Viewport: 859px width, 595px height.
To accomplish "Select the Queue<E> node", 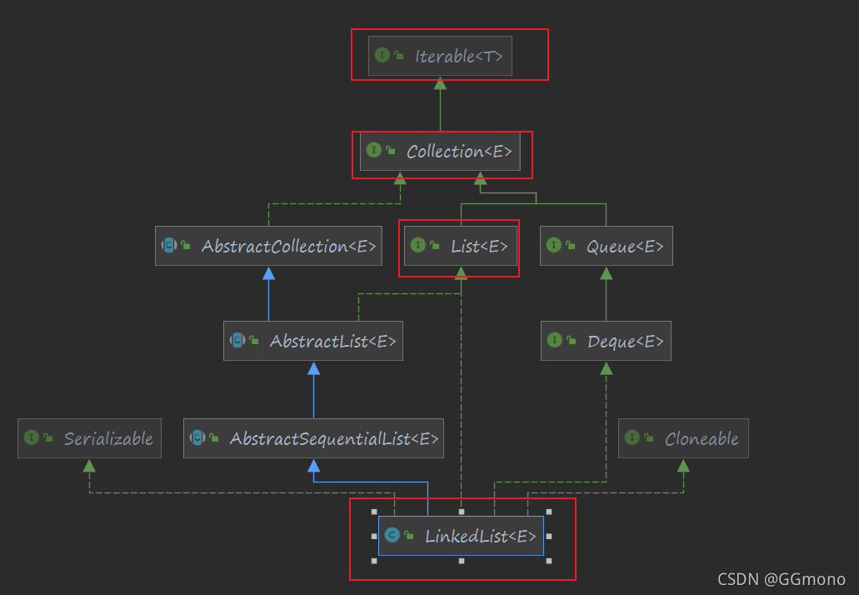I will coord(606,245).
